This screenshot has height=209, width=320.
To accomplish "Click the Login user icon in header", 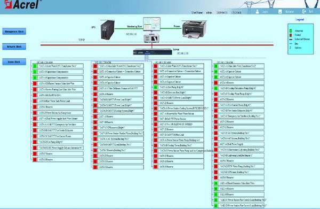I will click(x=258, y=11).
